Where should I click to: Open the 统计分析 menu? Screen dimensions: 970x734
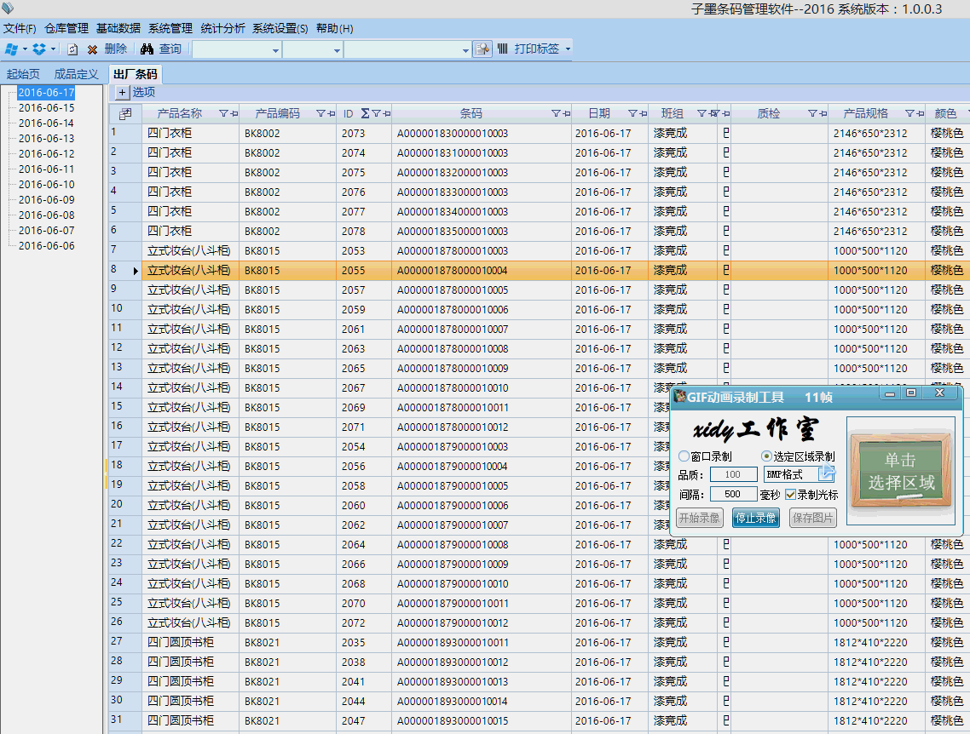tap(223, 28)
